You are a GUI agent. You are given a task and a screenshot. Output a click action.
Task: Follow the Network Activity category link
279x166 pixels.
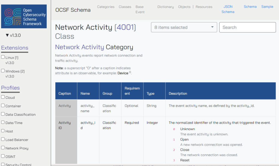point(80,47)
